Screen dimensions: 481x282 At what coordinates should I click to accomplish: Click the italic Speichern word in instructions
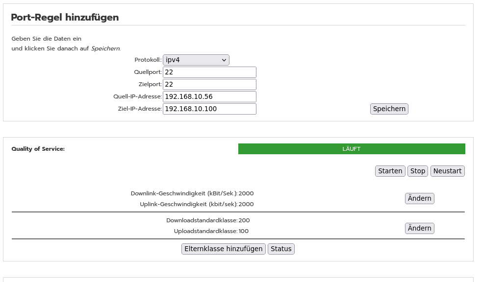[105, 48]
